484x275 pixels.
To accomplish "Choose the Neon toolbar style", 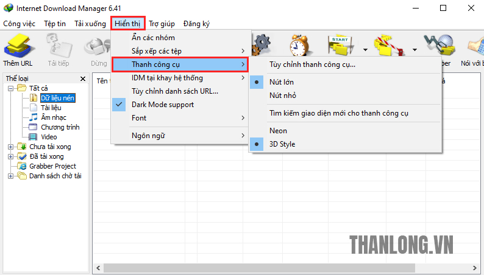I will point(278,131).
